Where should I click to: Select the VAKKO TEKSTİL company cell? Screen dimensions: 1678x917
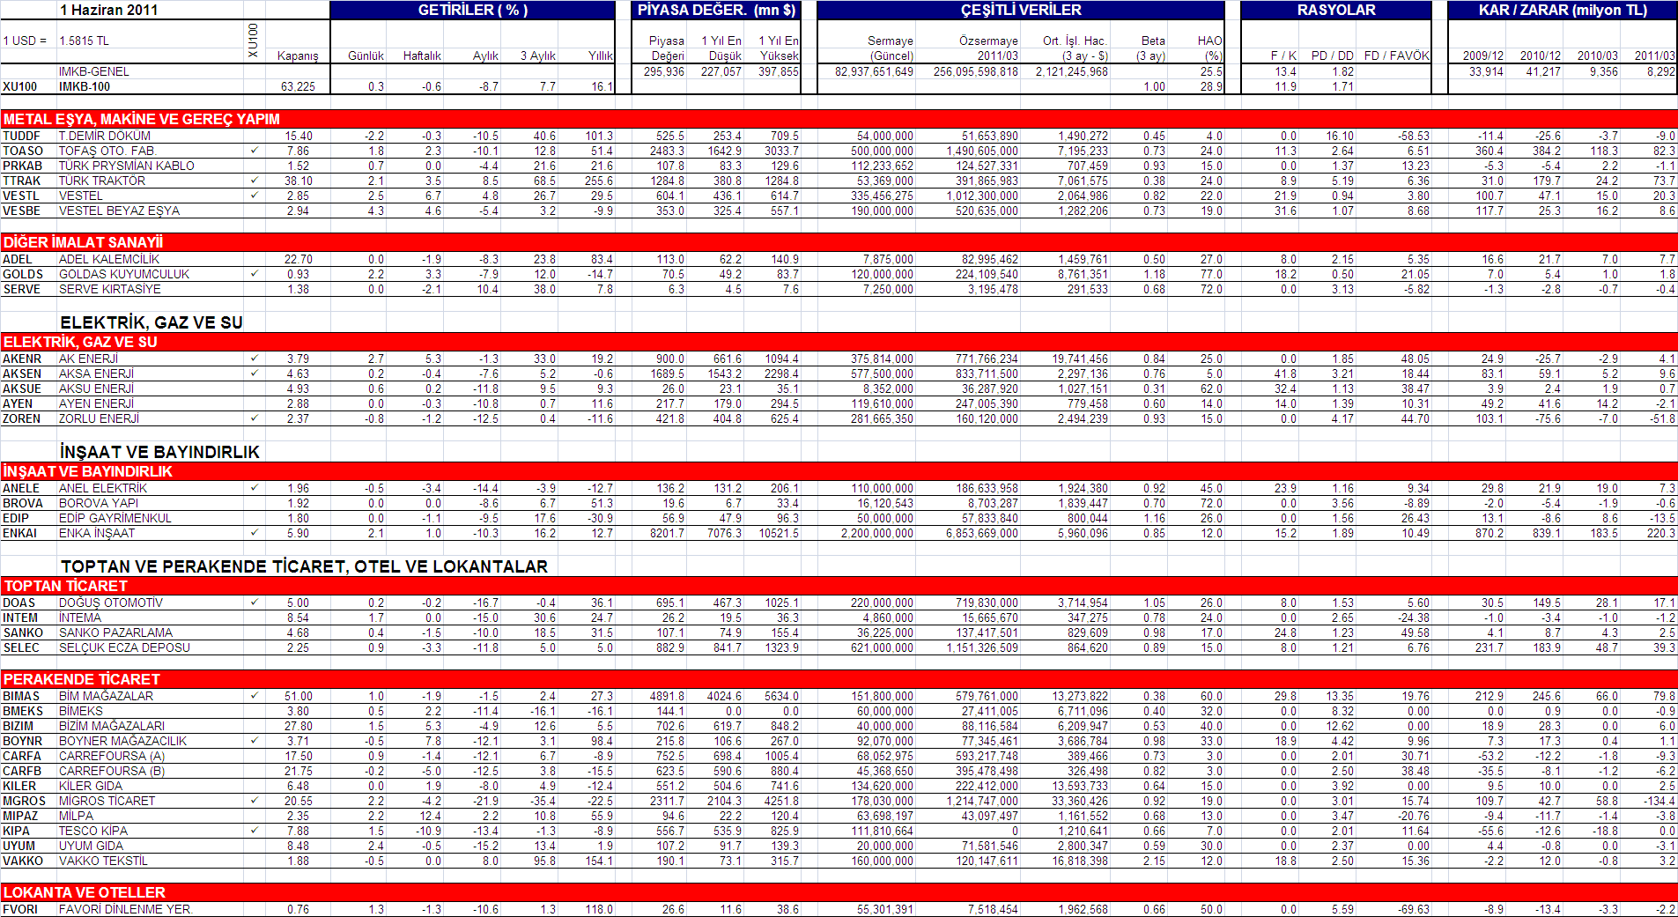[103, 861]
